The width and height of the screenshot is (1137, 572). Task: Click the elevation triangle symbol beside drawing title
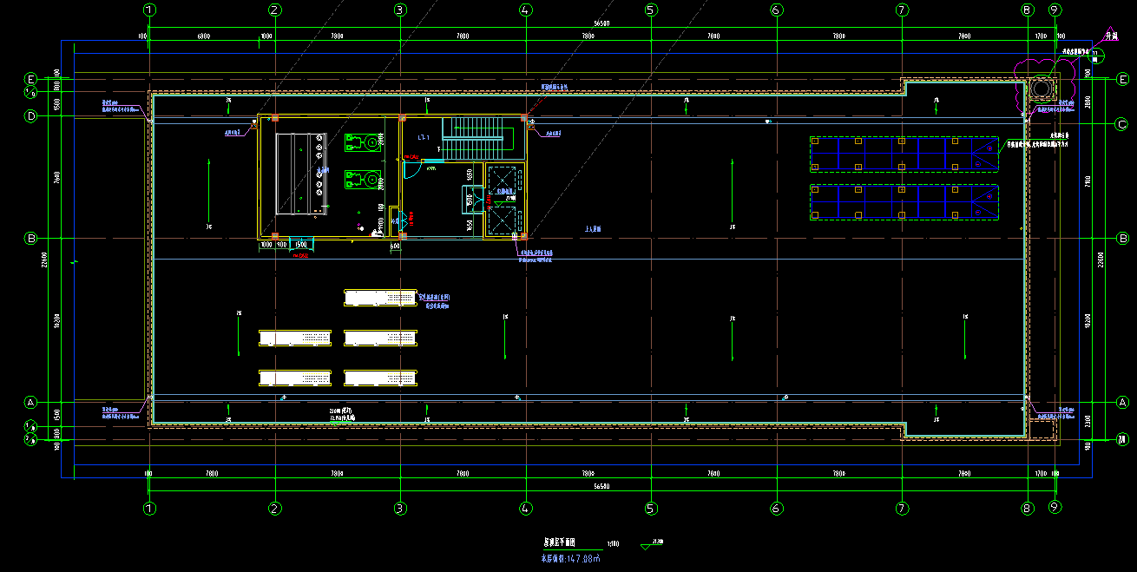click(645, 547)
